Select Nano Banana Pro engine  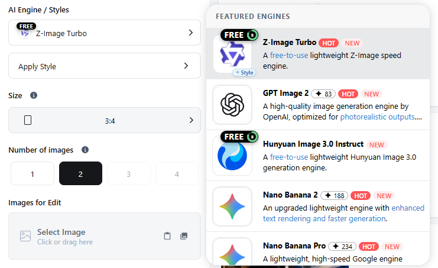coord(318,248)
